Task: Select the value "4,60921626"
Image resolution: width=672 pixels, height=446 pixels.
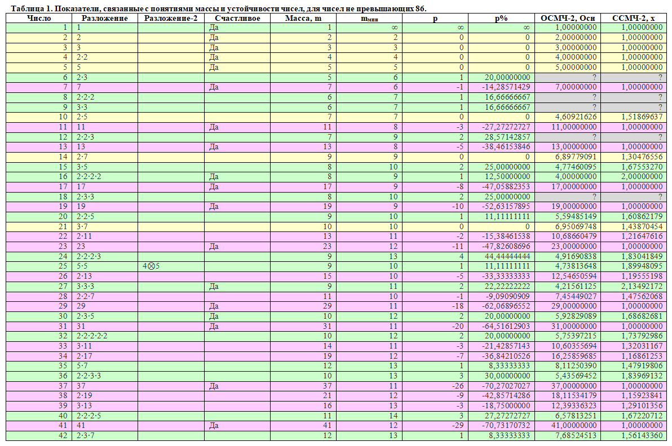Action: point(576,117)
